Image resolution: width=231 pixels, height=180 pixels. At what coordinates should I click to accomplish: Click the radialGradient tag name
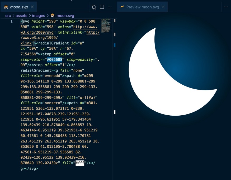coord(53,43)
